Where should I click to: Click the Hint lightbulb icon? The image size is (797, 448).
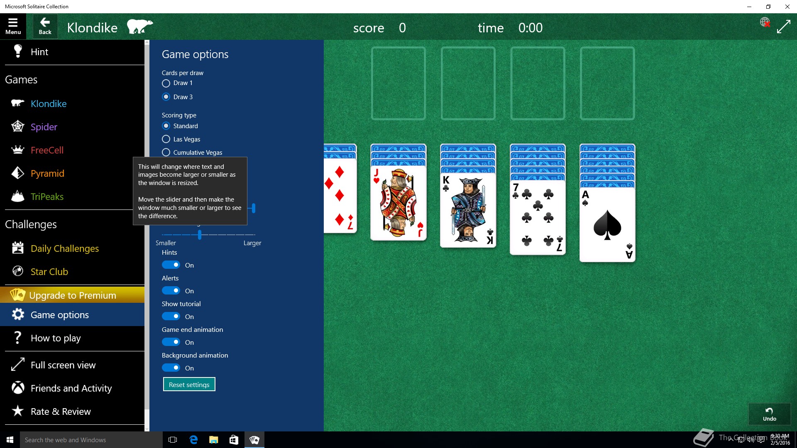pyautogui.click(x=18, y=51)
